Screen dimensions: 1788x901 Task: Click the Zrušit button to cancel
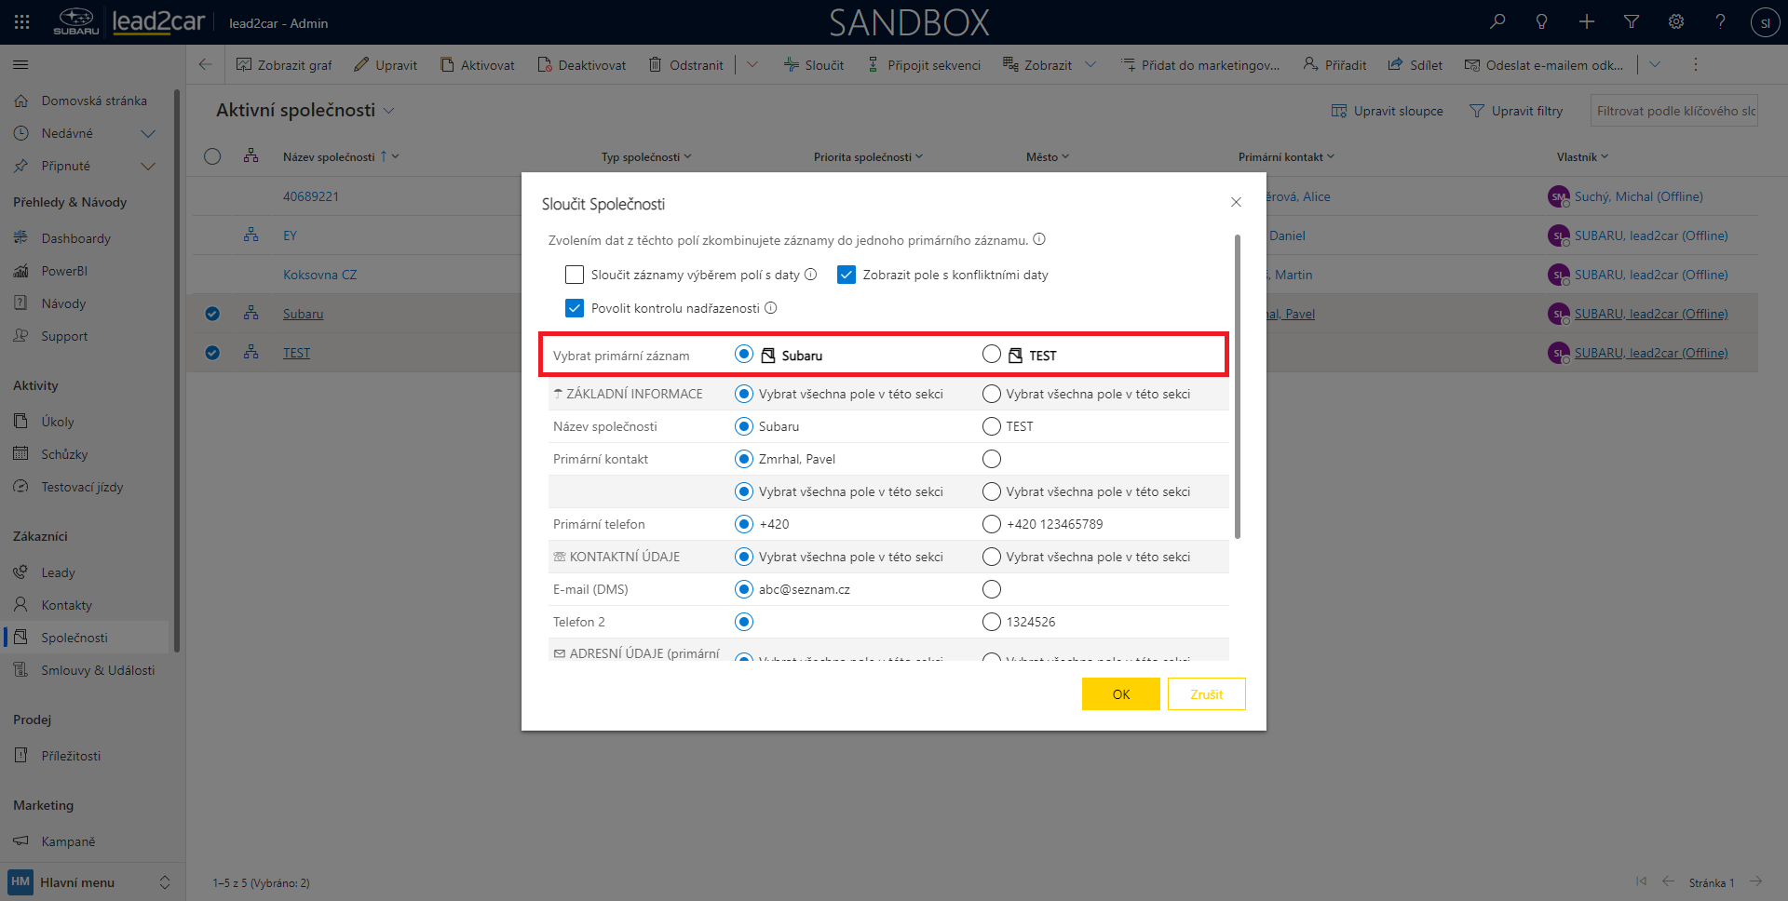pos(1206,694)
